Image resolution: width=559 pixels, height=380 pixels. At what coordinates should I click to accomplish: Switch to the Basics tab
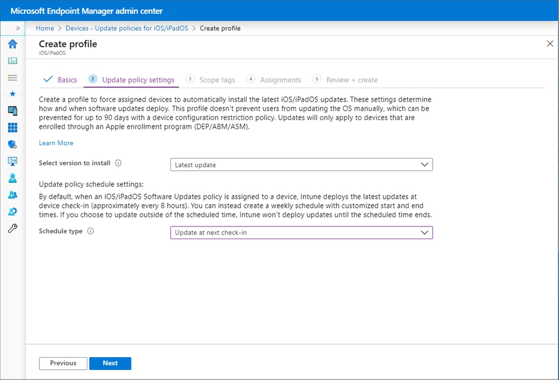(x=67, y=79)
